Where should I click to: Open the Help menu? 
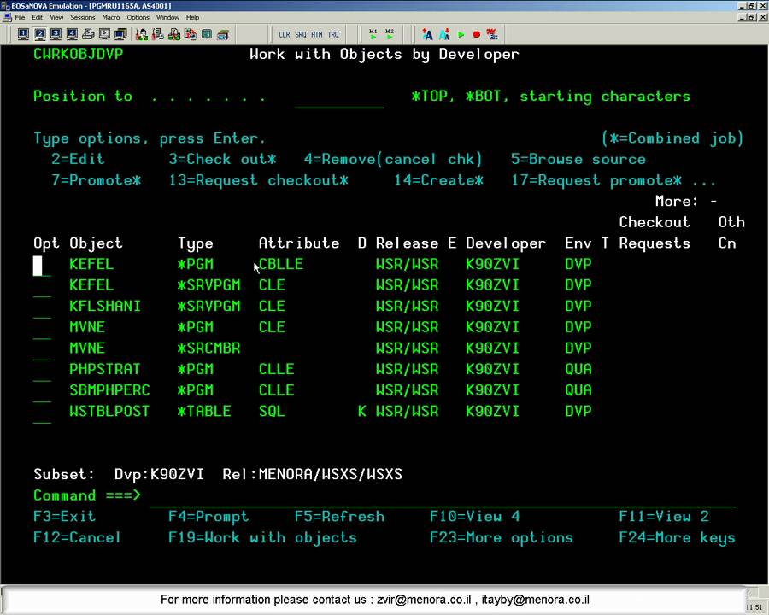coord(192,17)
